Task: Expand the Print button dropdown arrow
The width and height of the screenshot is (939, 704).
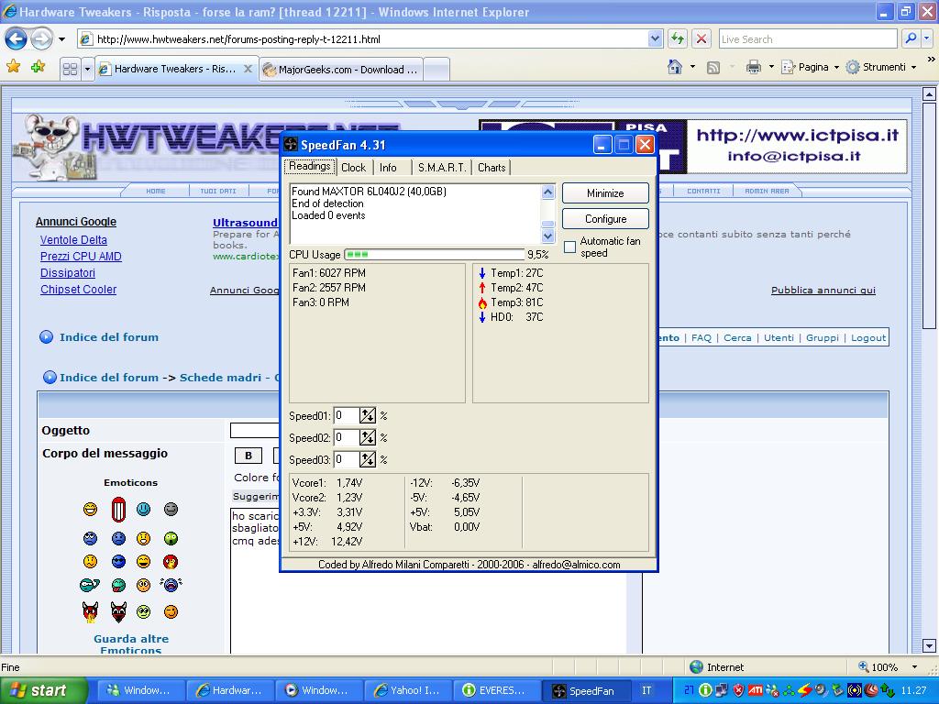Action: click(771, 67)
